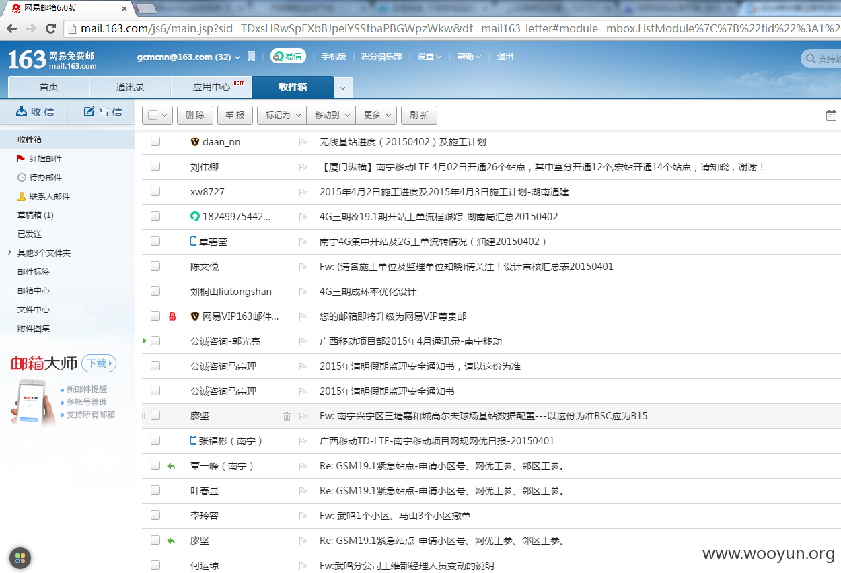This screenshot has height=573, width=841.
Task: Reload the page with the refresh icon
Action: (50, 28)
